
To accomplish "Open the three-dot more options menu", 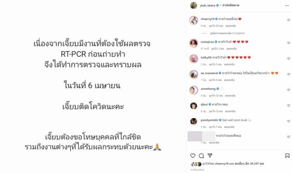I will tap(287, 5).
